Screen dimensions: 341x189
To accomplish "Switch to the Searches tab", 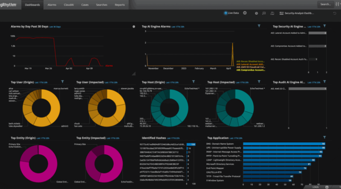I will [x=101, y=5].
